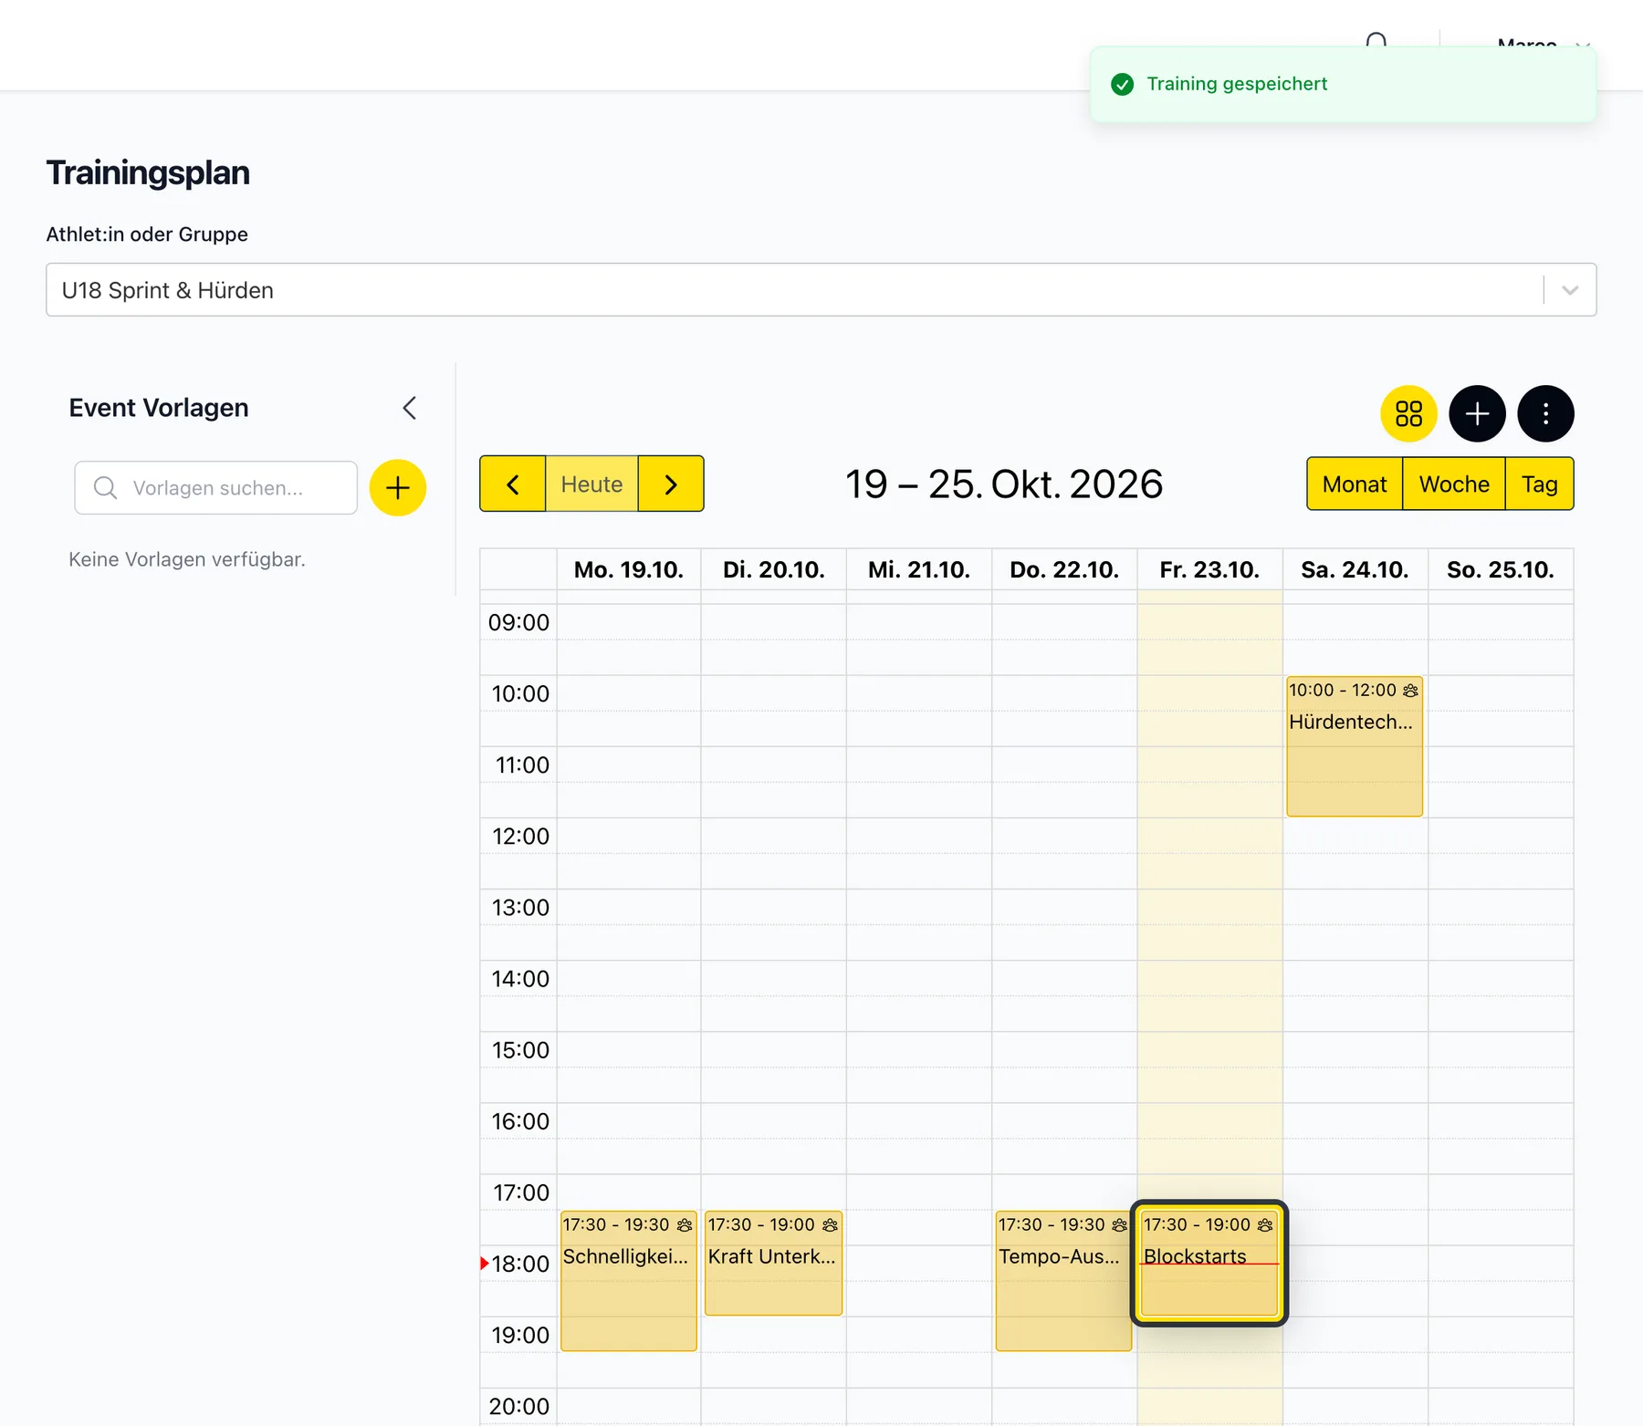Jump to today with Heute button
The image size is (1643, 1426).
(x=591, y=484)
